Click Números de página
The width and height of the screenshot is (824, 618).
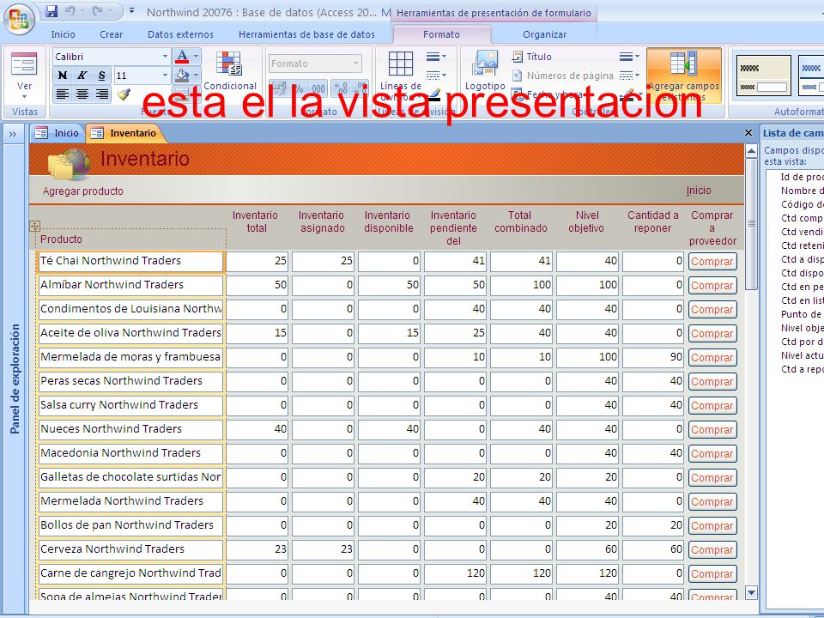coord(563,76)
